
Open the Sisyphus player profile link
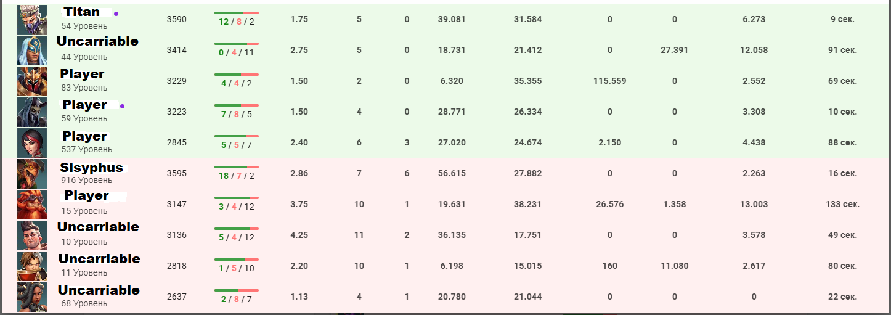tap(91, 168)
